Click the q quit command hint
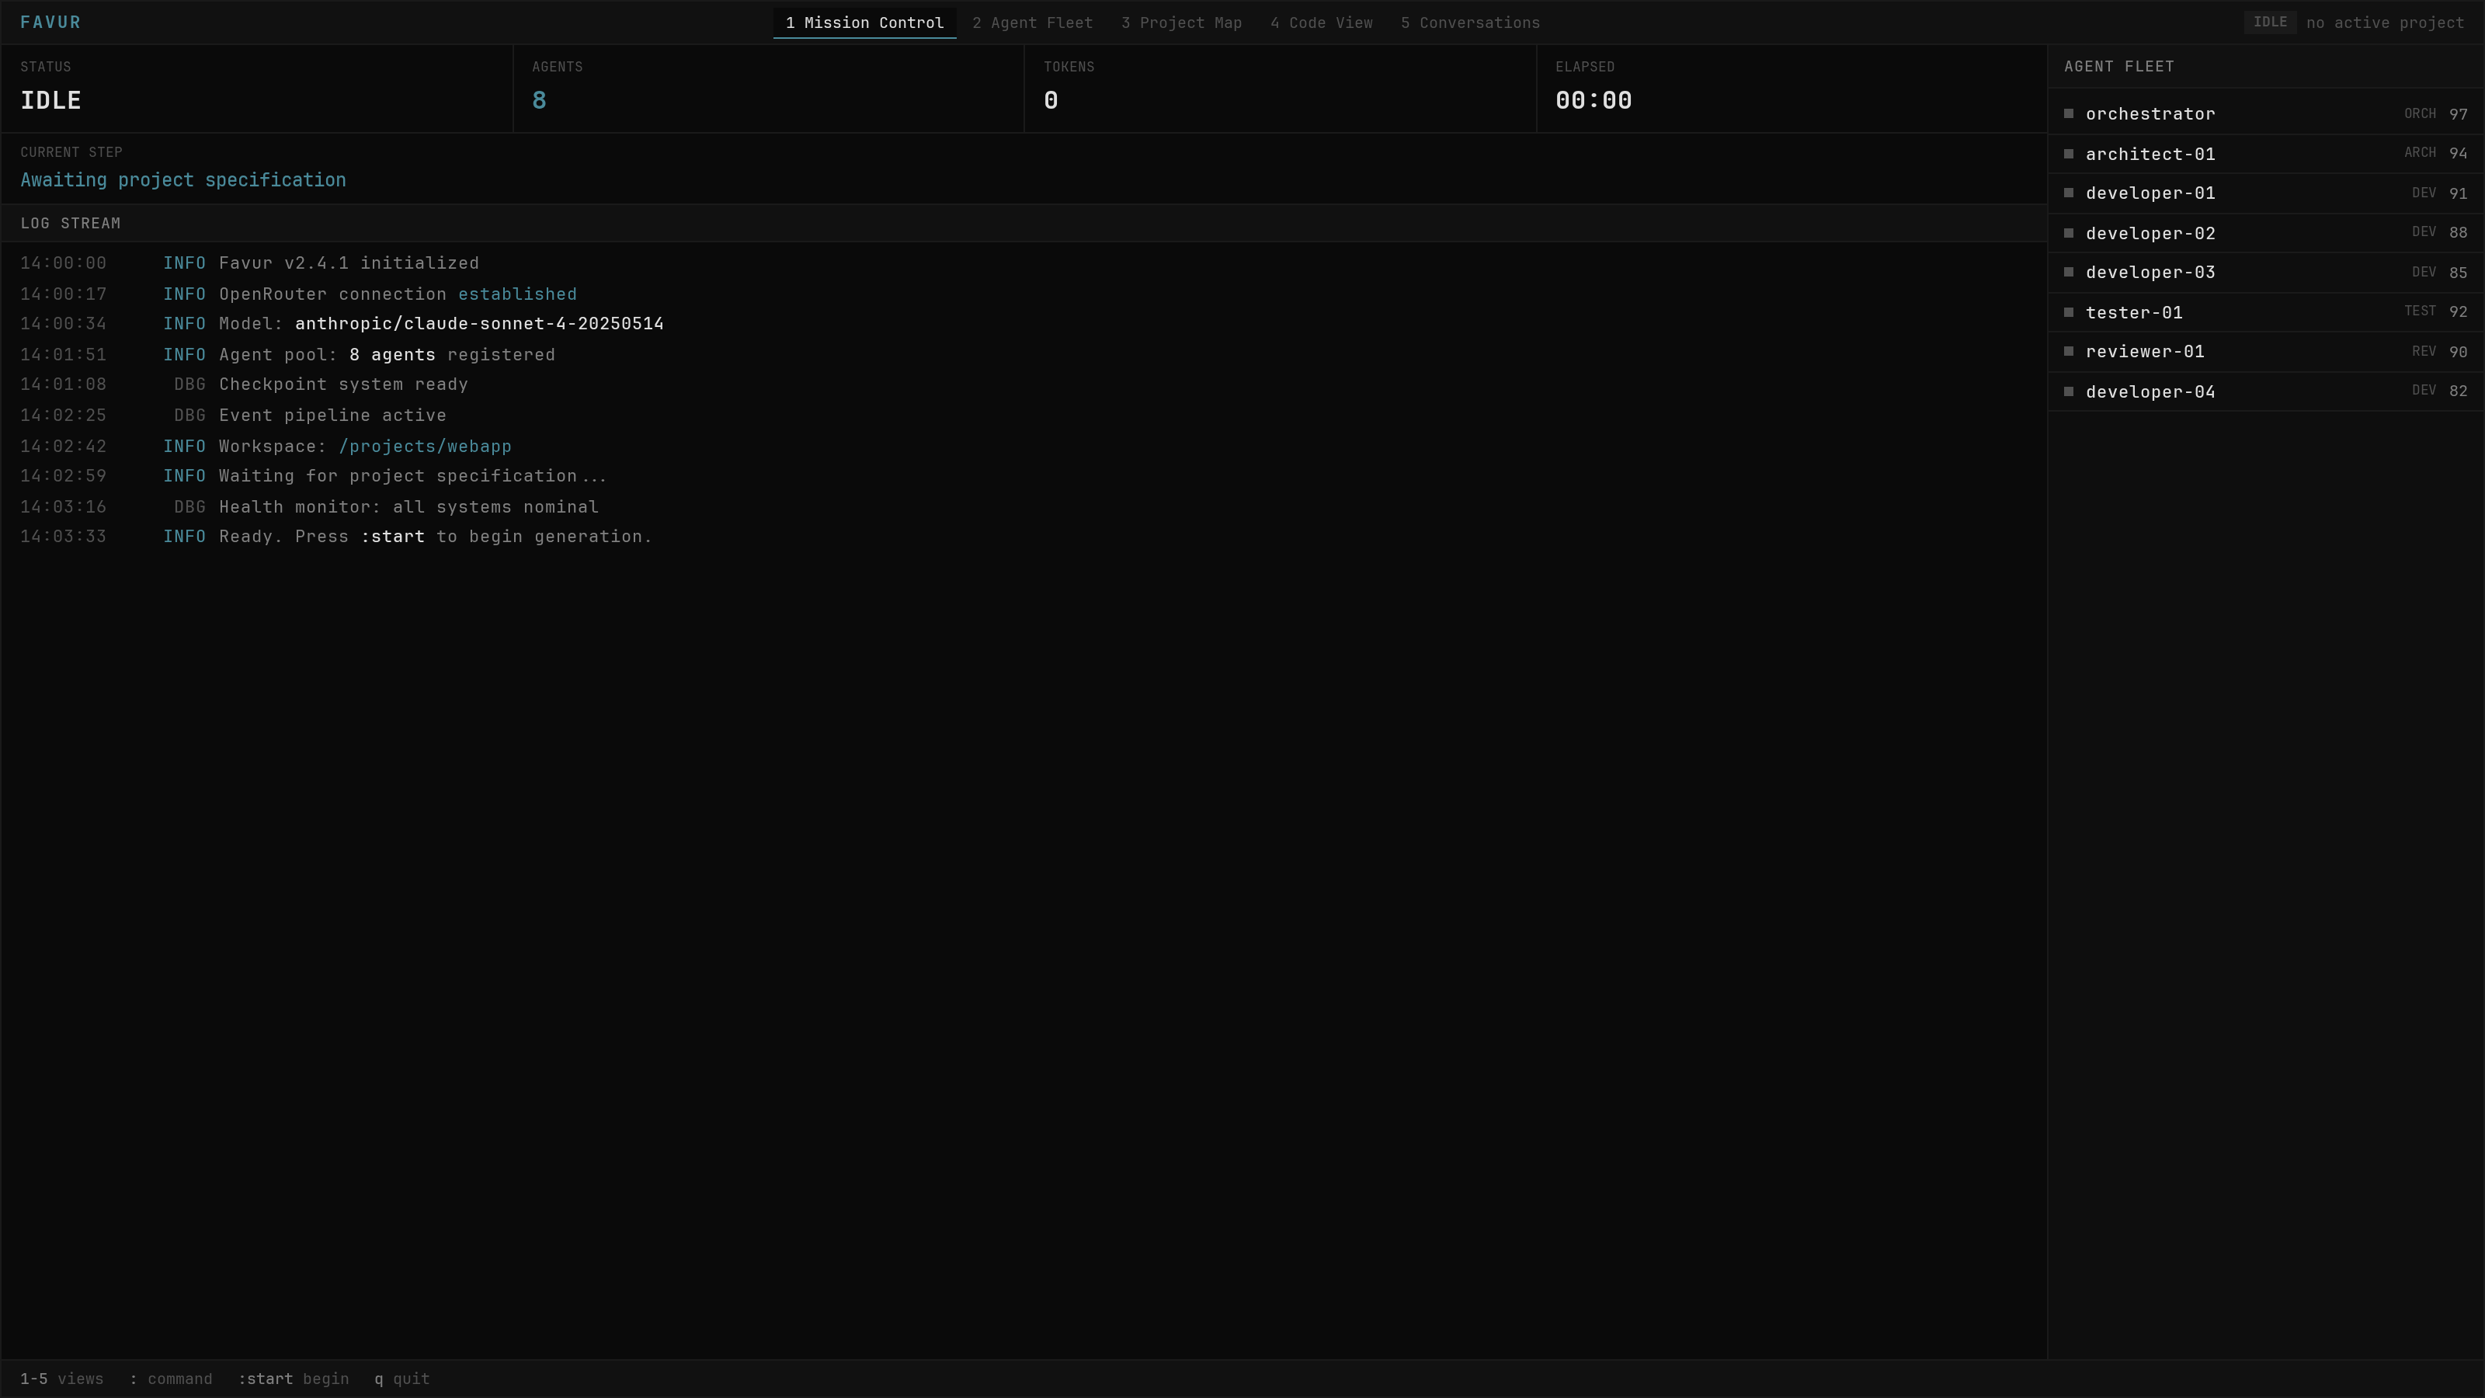 pyautogui.click(x=402, y=1379)
